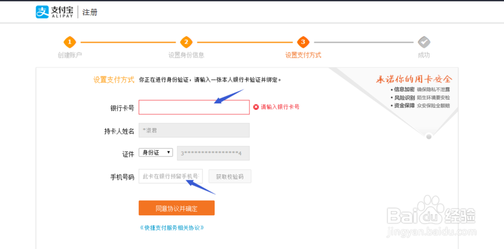
Task: Click the 资金保障 bullet text
Action: (x=404, y=106)
